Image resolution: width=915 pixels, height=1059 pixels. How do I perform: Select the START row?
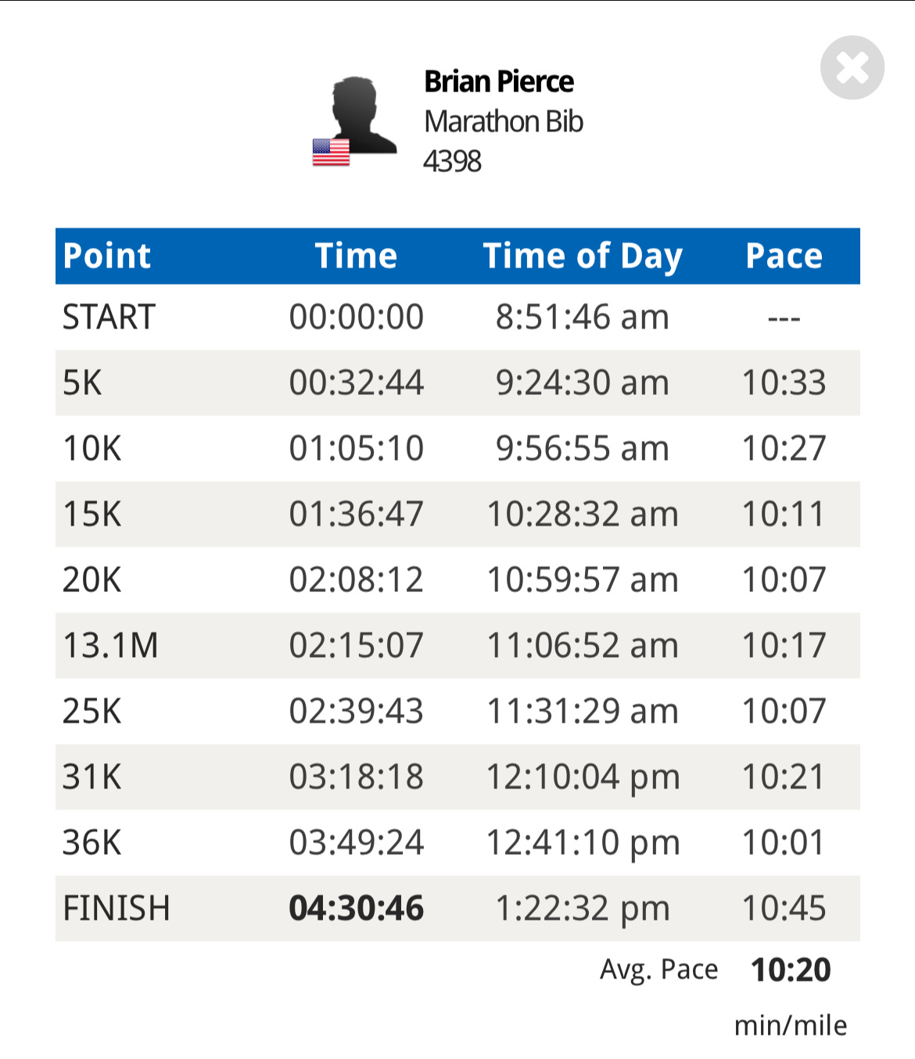click(x=457, y=317)
